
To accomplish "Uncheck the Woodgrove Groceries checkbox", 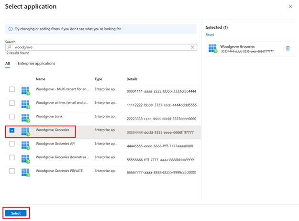I will (12, 130).
